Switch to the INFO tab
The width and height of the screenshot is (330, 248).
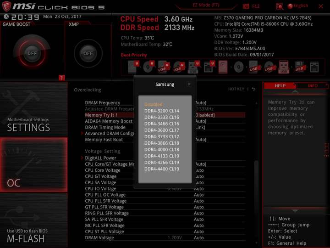click(x=313, y=85)
